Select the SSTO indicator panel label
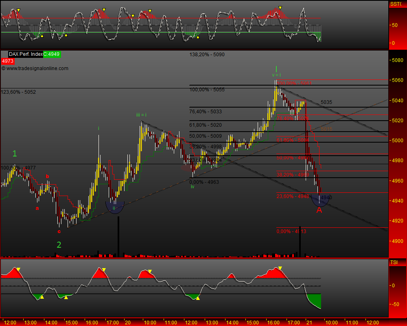Viewport: 407px width, 326px height. [396, 4]
